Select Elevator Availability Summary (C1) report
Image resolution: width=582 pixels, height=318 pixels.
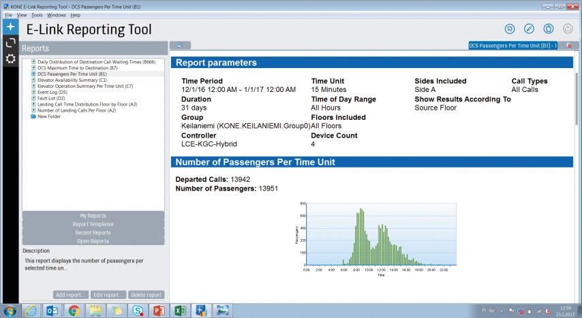tap(70, 80)
